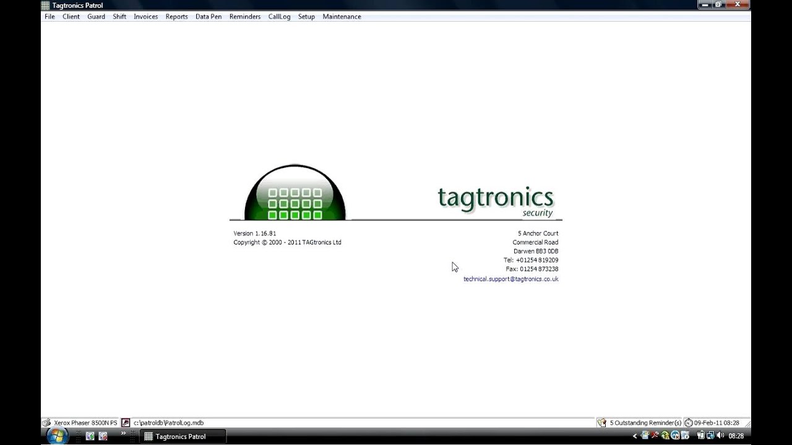Select the Tagtronics Patrol taskbar button
The height and width of the screenshot is (445, 792).
tap(183, 436)
